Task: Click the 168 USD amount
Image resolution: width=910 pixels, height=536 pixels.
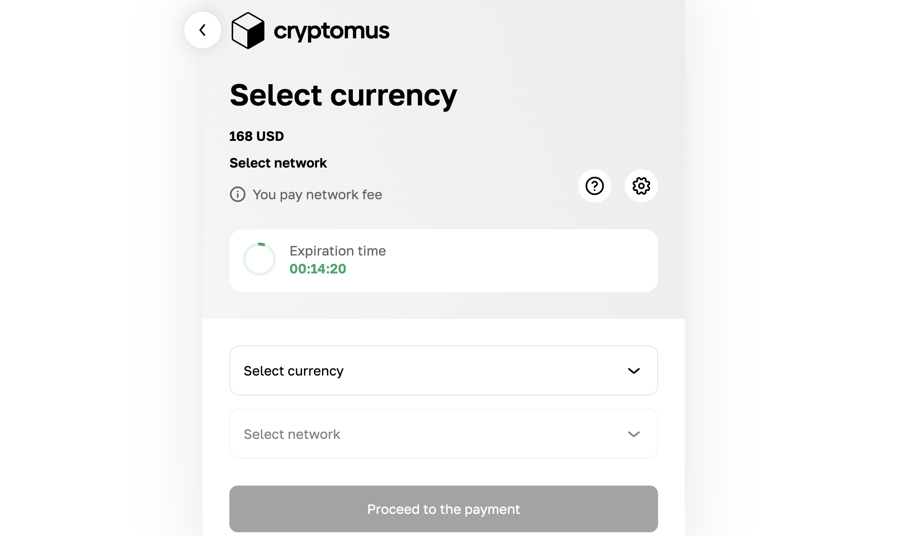Action: click(256, 136)
